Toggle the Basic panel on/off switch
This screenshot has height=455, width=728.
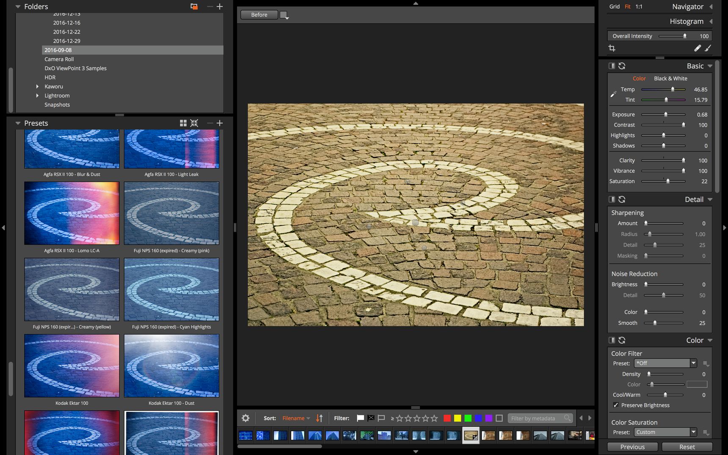(x=612, y=66)
